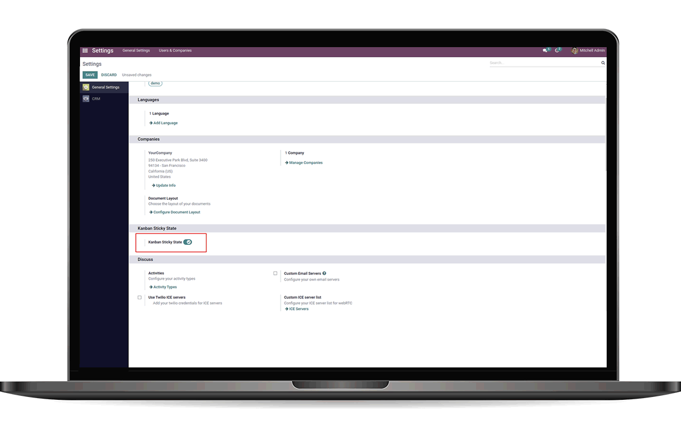
Task: Open Configure Document Layout link
Action: [x=175, y=212]
